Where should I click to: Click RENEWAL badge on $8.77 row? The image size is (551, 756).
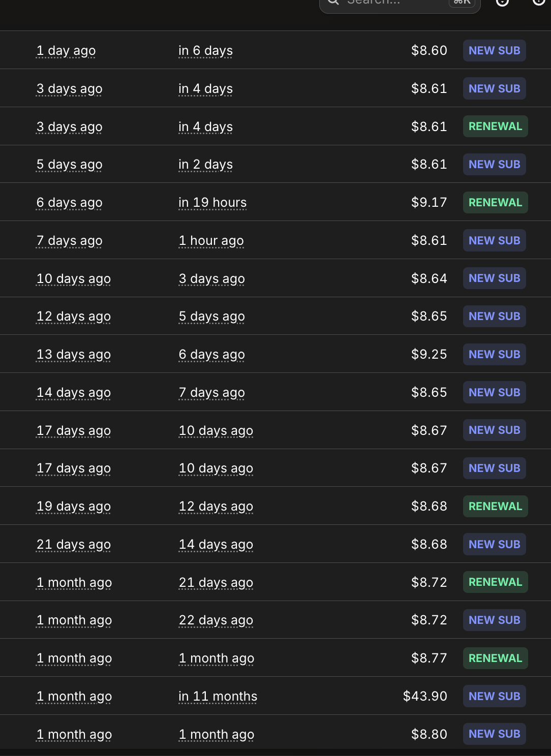495,658
